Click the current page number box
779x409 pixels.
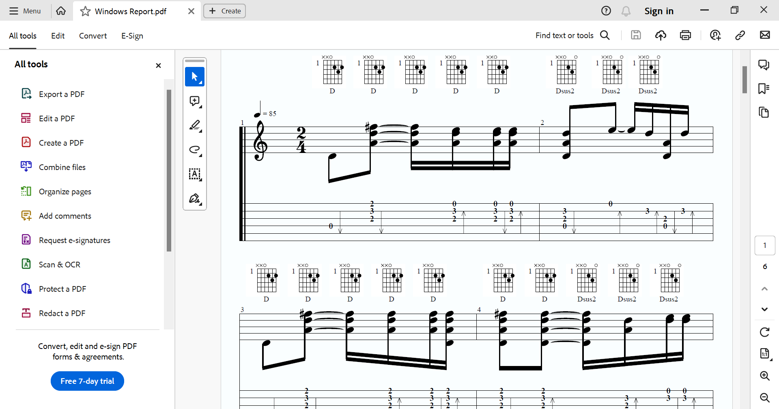[765, 245]
